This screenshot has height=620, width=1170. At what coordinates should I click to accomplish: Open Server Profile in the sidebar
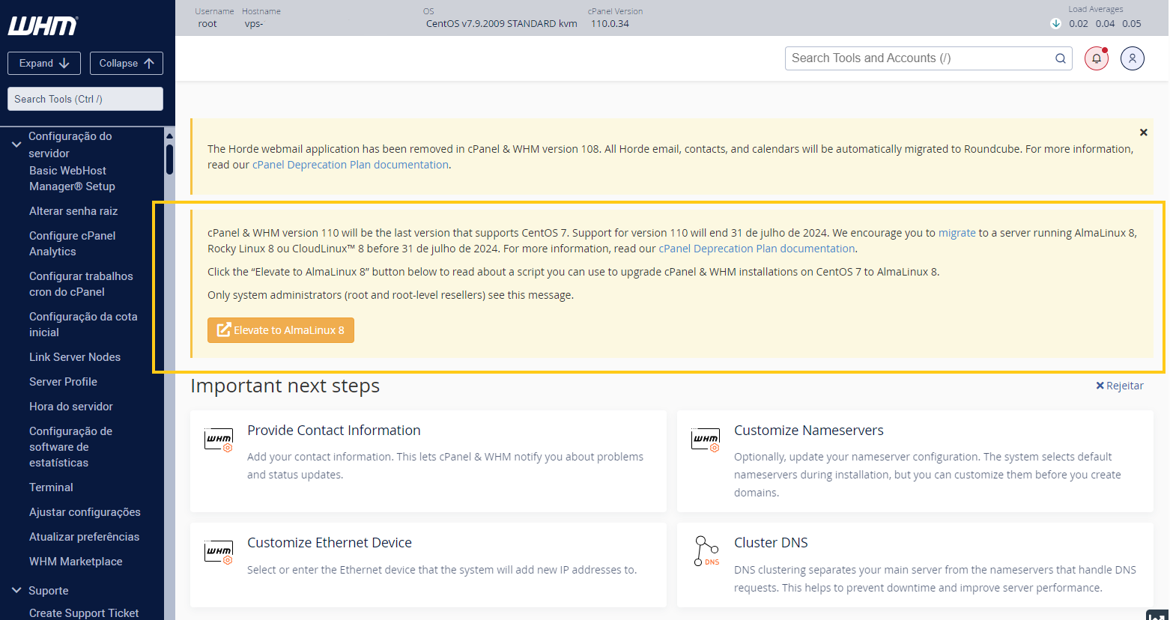tap(63, 382)
